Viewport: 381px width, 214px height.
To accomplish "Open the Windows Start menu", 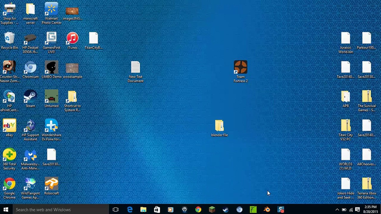I will (x=6, y=210).
